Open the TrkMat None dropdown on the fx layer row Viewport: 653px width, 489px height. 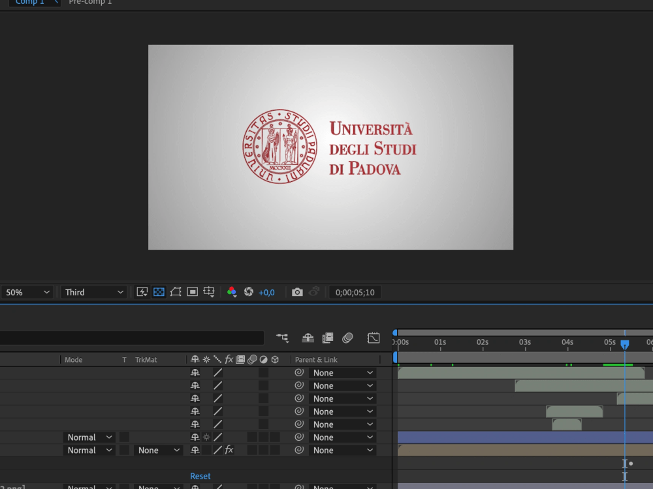pyautogui.click(x=158, y=451)
